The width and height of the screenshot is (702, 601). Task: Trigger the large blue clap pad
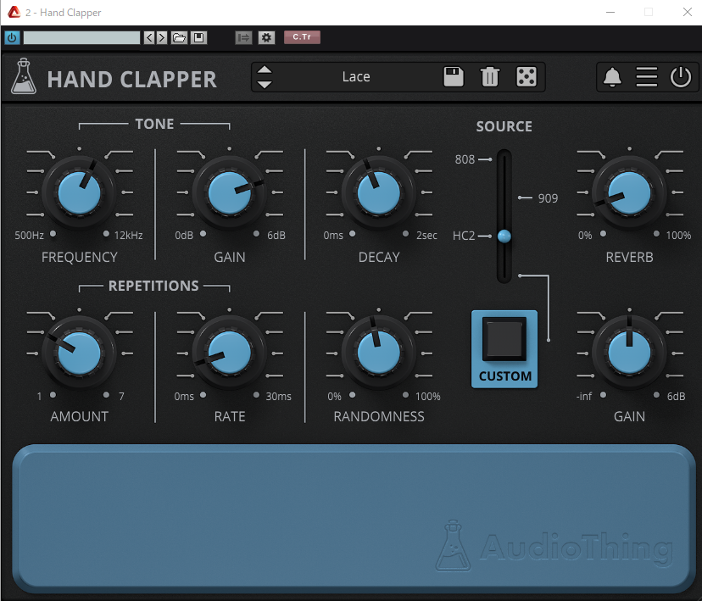(x=354, y=517)
